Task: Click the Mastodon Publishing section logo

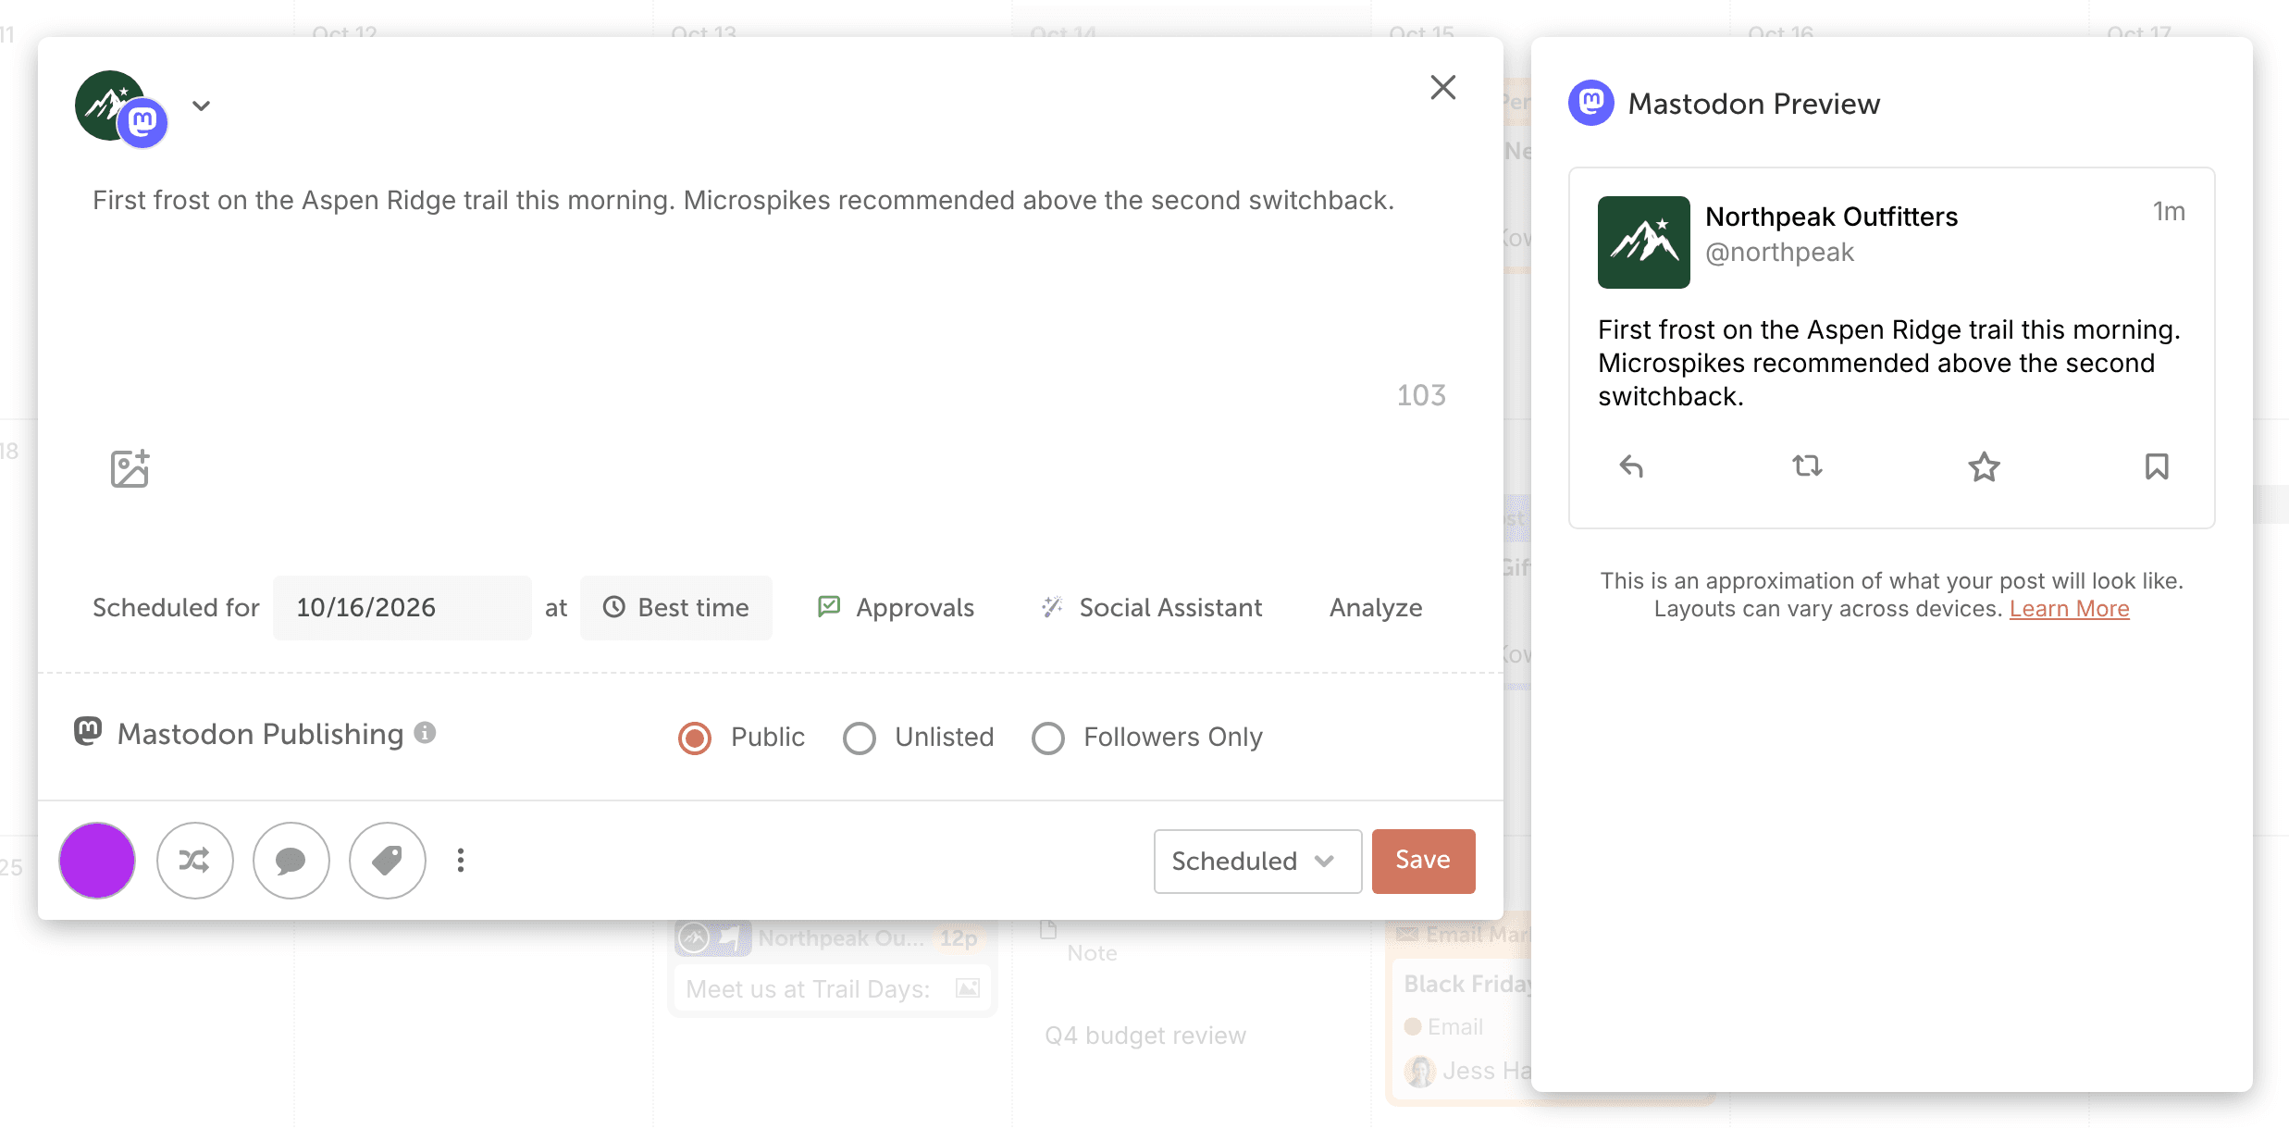Action: tap(88, 731)
